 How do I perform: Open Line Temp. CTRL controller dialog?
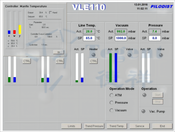pyautogui.click(x=93, y=61)
